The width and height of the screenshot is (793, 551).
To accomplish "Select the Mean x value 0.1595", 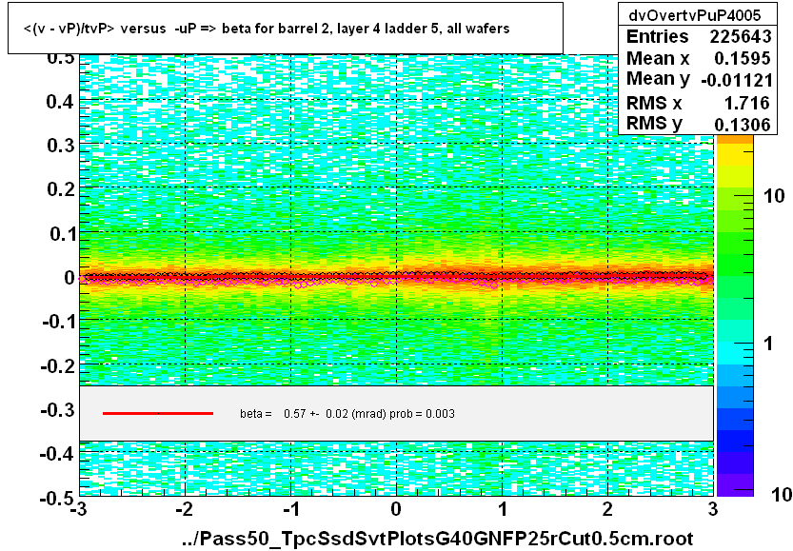I will [742, 58].
